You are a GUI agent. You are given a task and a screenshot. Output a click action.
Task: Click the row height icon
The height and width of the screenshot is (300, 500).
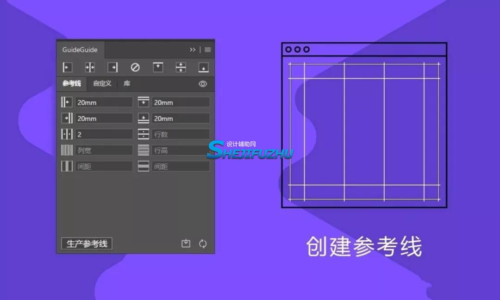pos(144,150)
